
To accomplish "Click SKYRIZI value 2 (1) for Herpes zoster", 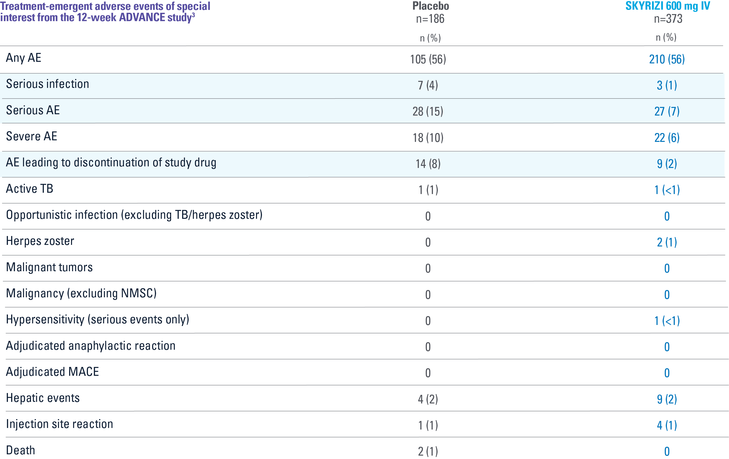I will (667, 242).
